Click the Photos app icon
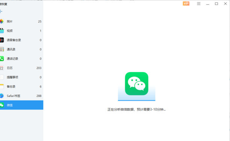 tap(2, 21)
